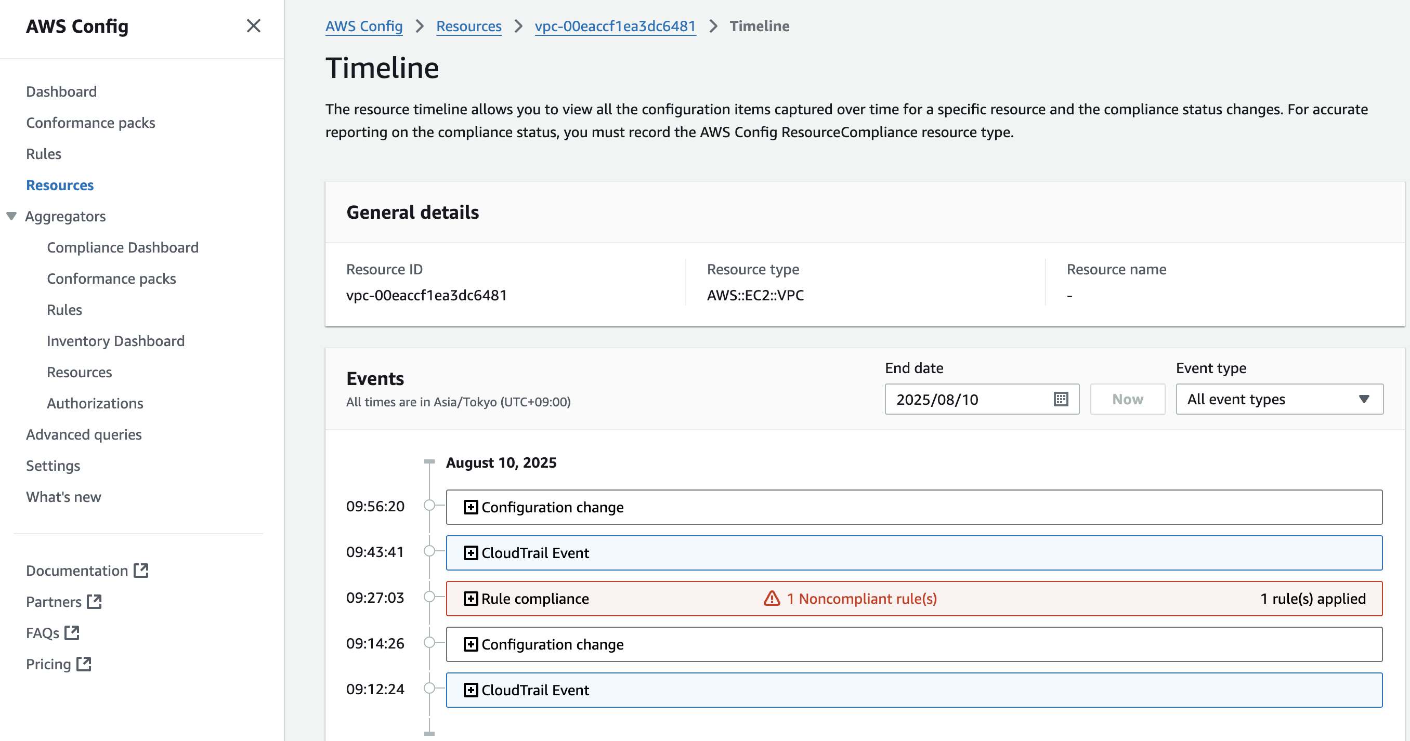Click external link icon beside Partners
Image resolution: width=1410 pixels, height=741 pixels.
point(94,601)
